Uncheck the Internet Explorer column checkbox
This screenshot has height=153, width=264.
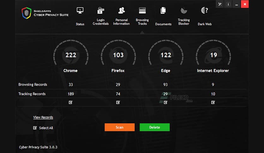[x=213, y=102]
